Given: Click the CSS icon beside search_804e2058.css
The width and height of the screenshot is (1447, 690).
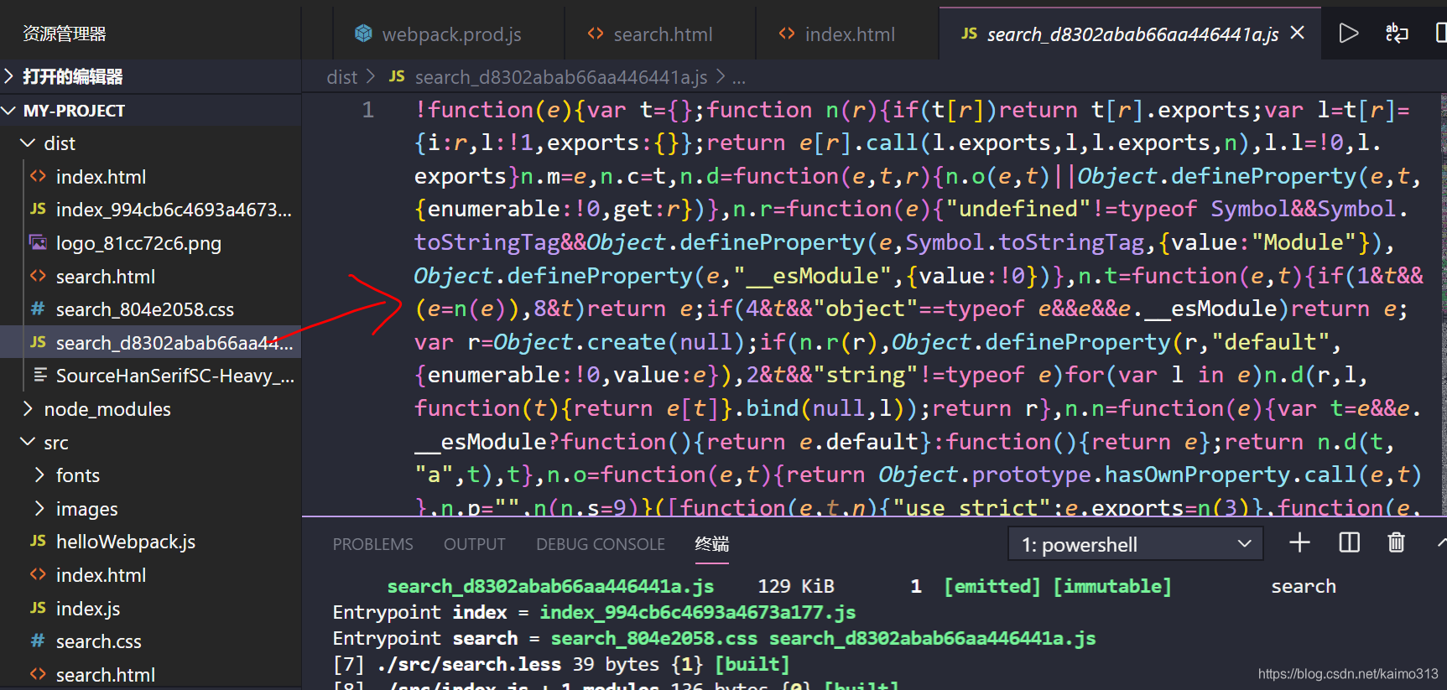Looking at the screenshot, I should point(38,309).
